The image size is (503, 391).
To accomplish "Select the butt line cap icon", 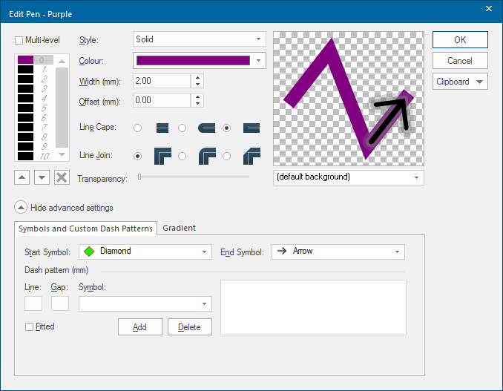I will 162,128.
